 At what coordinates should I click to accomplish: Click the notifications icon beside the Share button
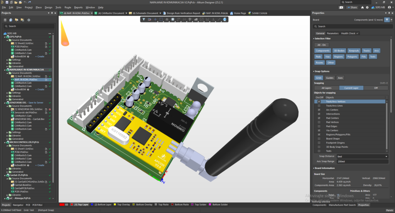click(341, 7)
